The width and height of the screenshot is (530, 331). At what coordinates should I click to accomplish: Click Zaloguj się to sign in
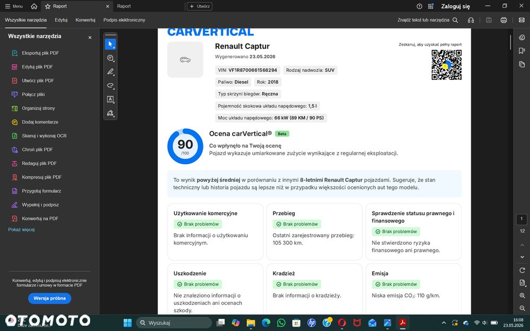coord(455,6)
